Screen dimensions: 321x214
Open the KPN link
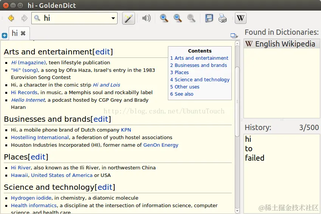[x=126, y=130]
